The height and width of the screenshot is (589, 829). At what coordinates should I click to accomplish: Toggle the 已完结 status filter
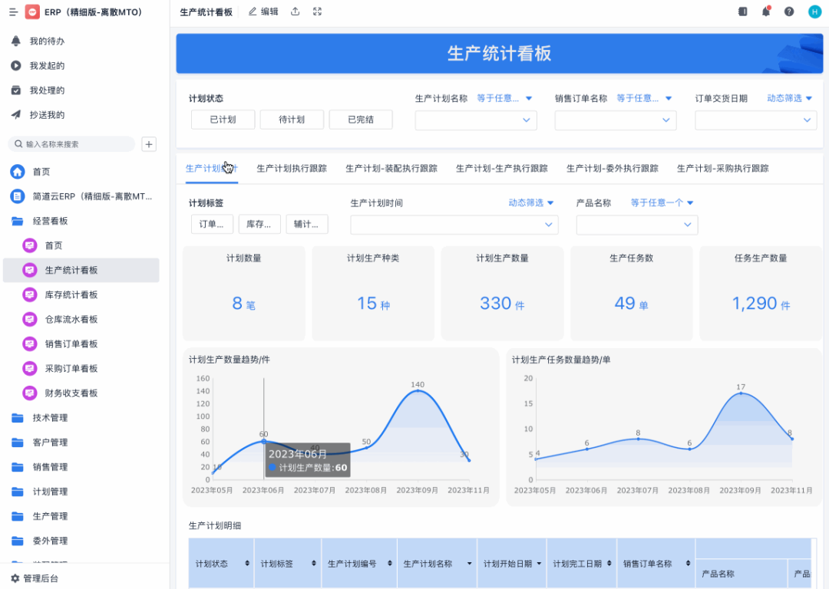click(361, 120)
